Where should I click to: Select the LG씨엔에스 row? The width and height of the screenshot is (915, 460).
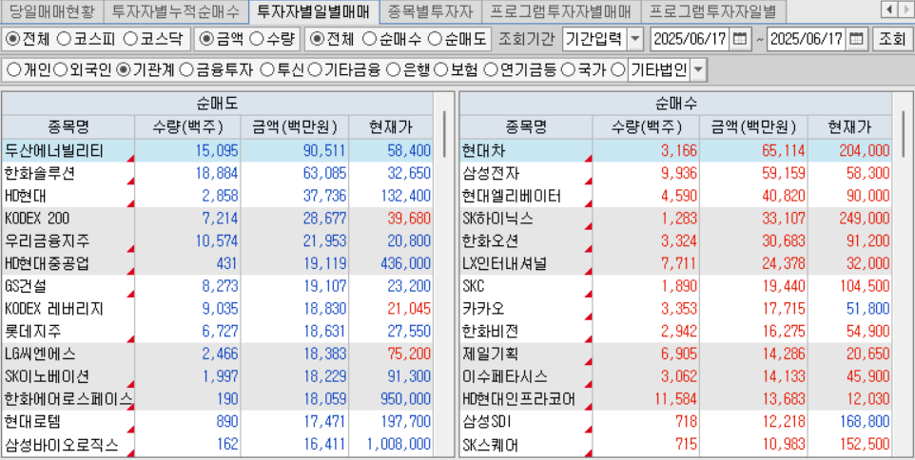point(217,354)
